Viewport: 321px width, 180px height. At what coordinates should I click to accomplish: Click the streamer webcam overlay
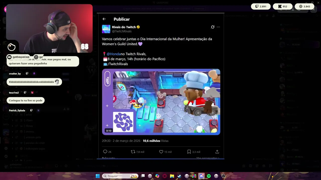[49, 28]
